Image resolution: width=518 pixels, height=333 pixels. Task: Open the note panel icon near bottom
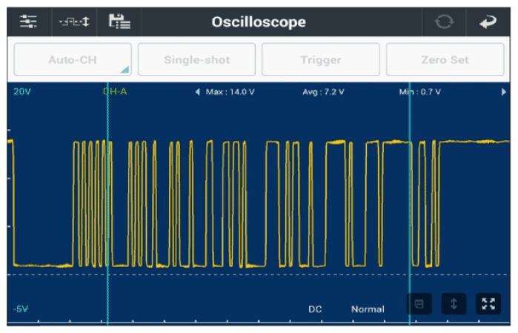click(419, 303)
